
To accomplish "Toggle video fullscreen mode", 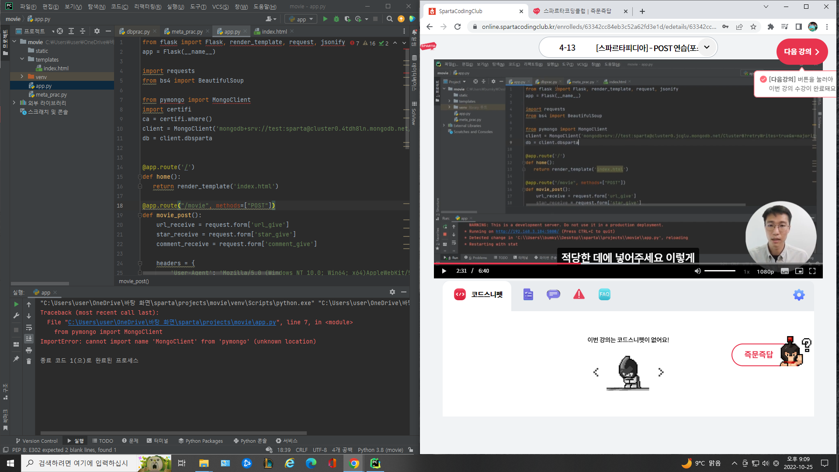I will 812,271.
